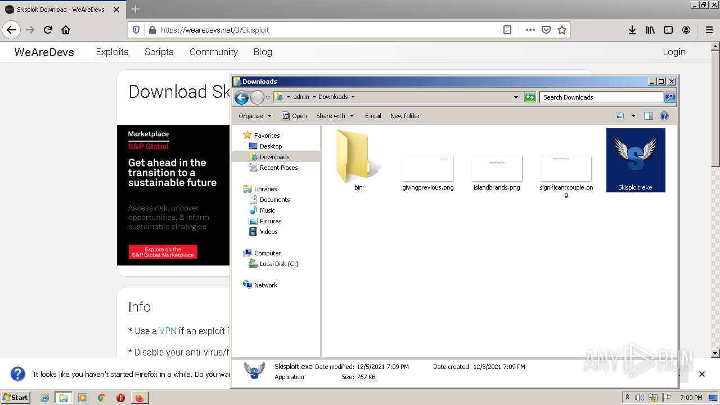Click Windows Start button
This screenshot has height=405, width=720.
pyautogui.click(x=16, y=398)
